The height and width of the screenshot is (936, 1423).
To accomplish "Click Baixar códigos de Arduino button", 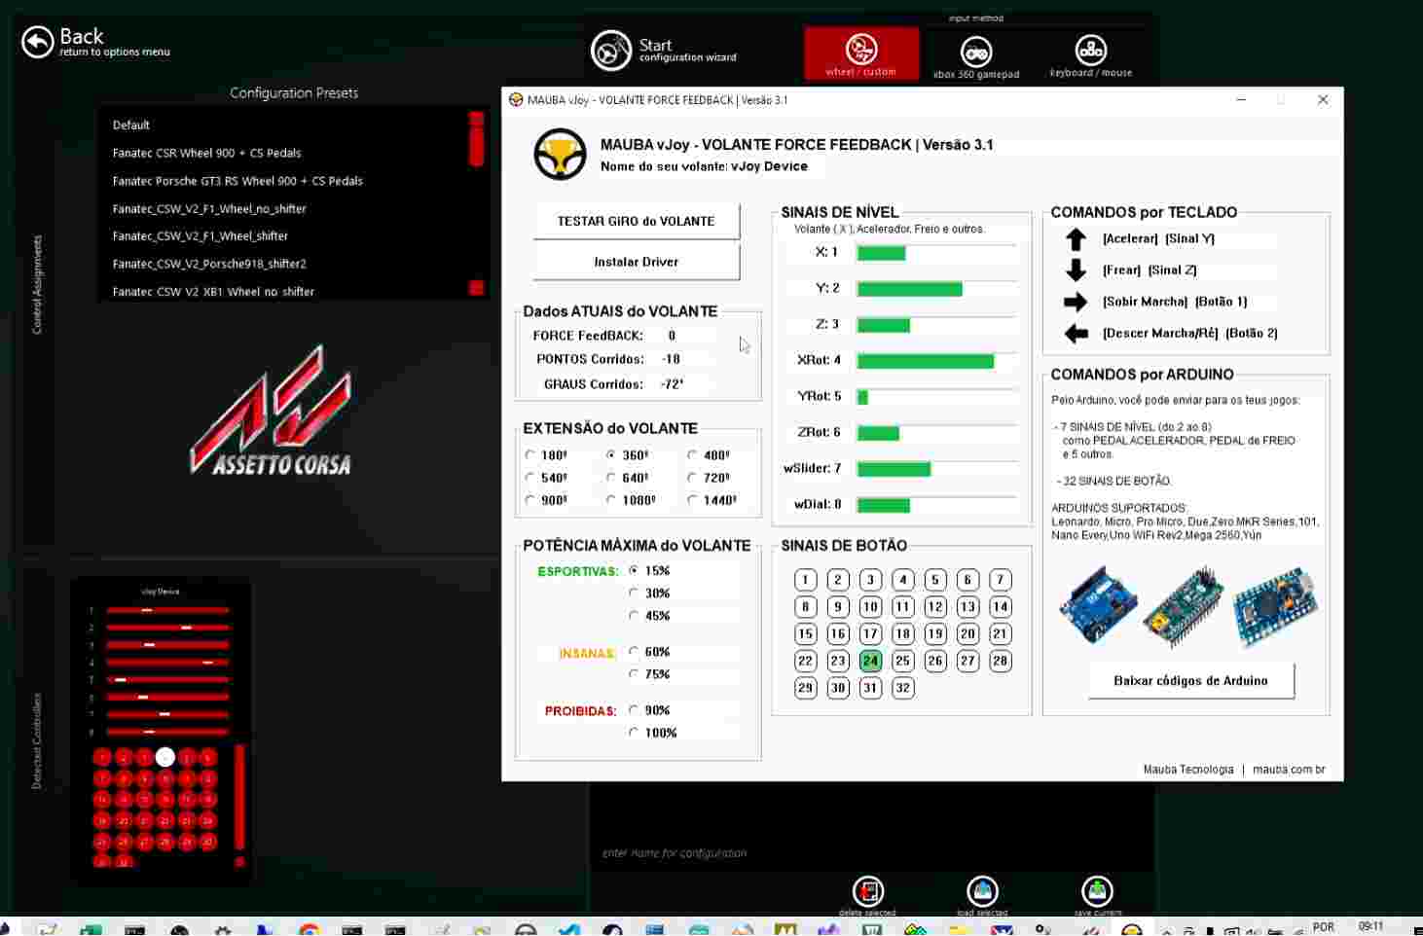I will (x=1190, y=681).
